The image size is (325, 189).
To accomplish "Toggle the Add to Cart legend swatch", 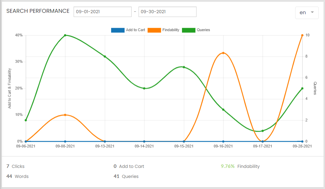I will click(118, 30).
